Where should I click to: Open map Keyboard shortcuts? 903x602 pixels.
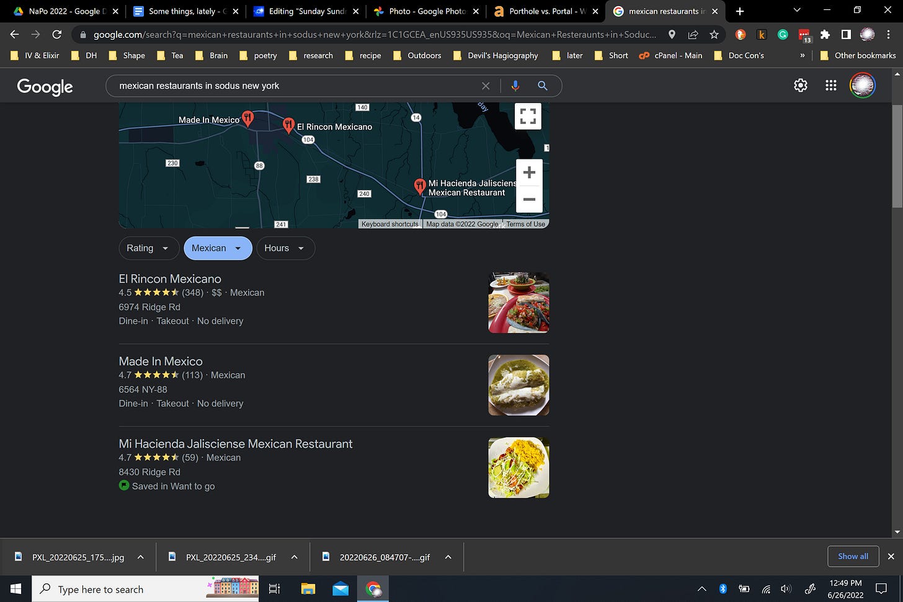pyautogui.click(x=390, y=224)
